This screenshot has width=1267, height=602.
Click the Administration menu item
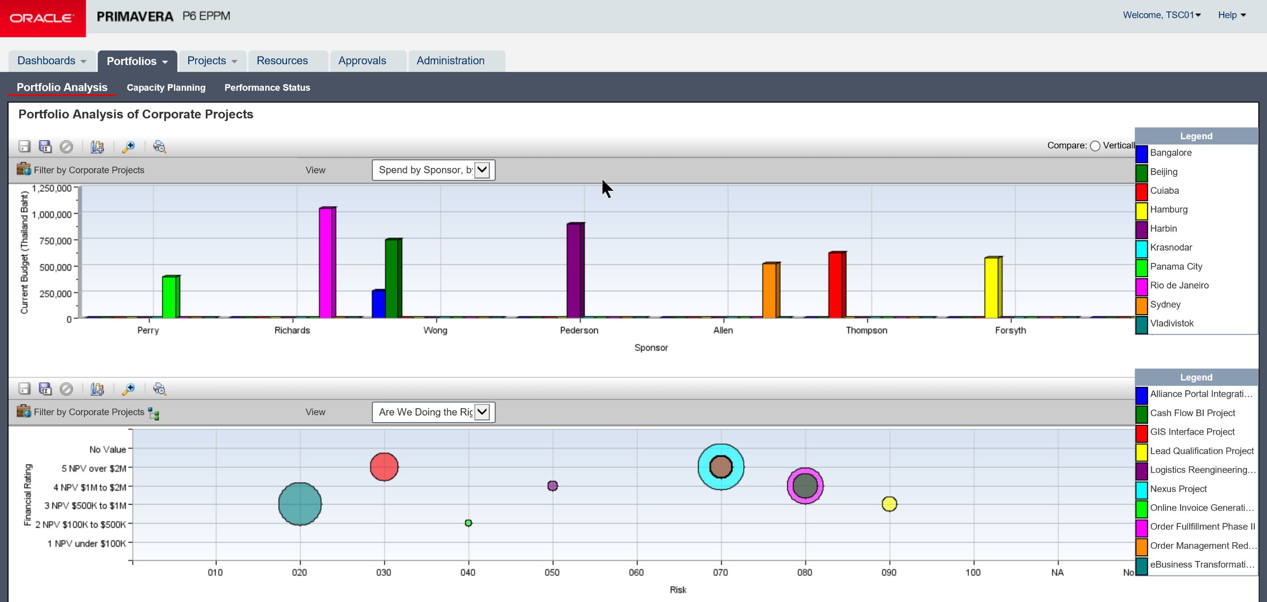450,60
